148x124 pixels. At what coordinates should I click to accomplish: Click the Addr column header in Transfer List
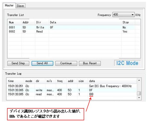28,22
